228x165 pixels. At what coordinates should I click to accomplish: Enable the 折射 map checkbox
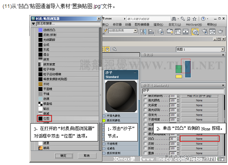coord(145,148)
